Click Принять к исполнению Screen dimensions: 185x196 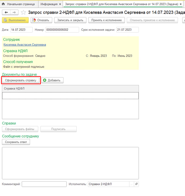[x=107, y=20]
